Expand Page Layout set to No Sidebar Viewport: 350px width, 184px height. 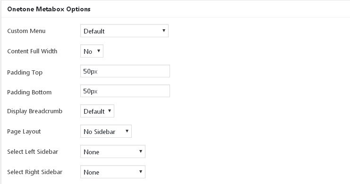(106, 131)
